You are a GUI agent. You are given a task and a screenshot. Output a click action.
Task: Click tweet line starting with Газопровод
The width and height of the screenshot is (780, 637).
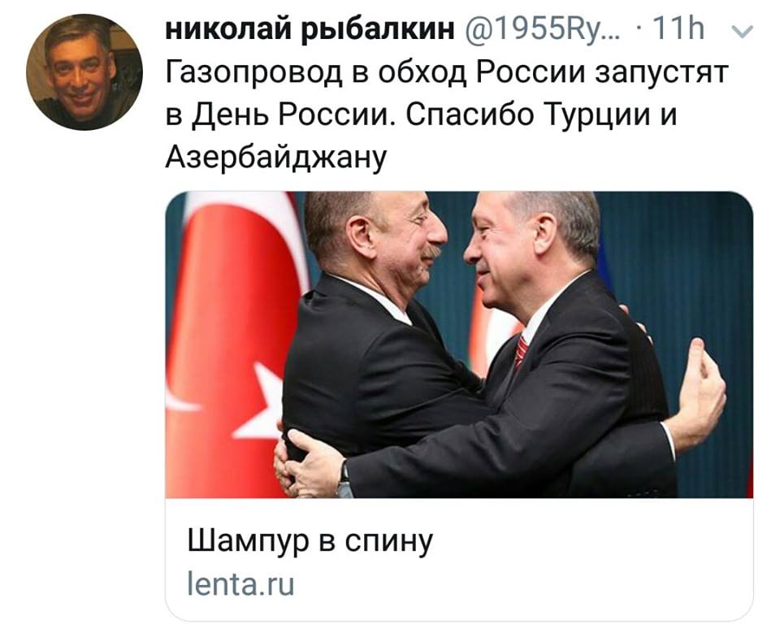pyautogui.click(x=447, y=71)
